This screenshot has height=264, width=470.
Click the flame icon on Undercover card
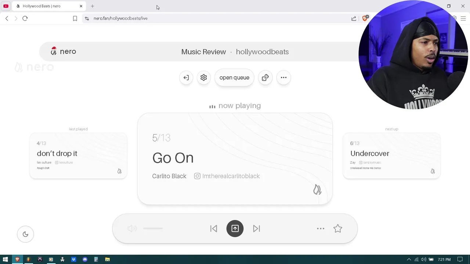[x=433, y=171]
